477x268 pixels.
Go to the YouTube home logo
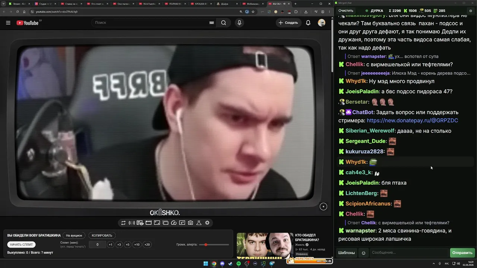click(28, 23)
